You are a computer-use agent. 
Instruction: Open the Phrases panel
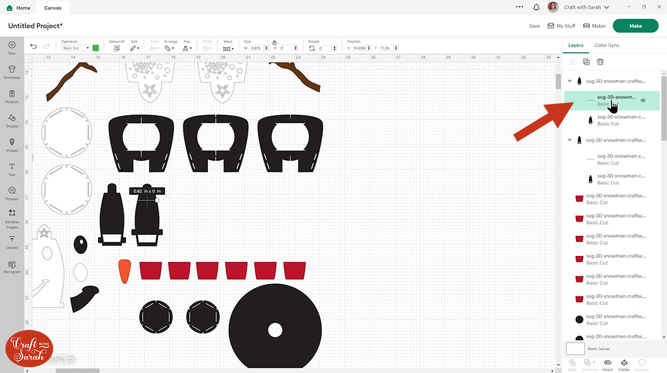coord(12,193)
